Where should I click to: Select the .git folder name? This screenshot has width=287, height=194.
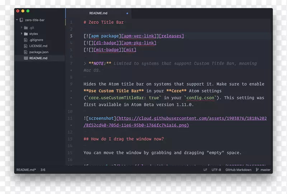point(32,28)
